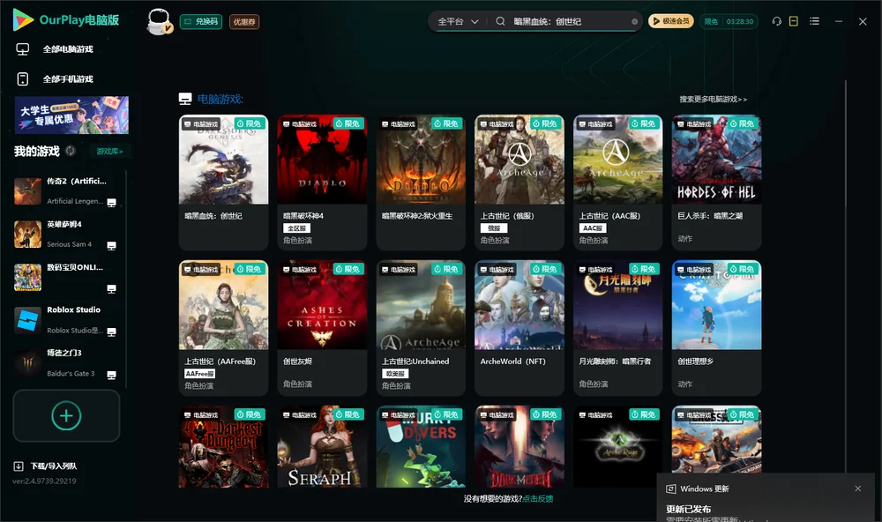Open the 游戏库> link
Image resolution: width=882 pixels, height=522 pixels.
click(109, 152)
